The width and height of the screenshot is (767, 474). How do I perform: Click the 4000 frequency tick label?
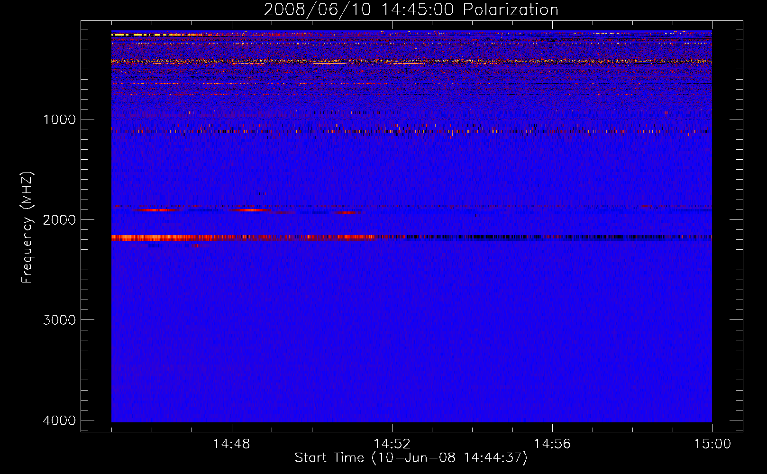click(x=59, y=420)
